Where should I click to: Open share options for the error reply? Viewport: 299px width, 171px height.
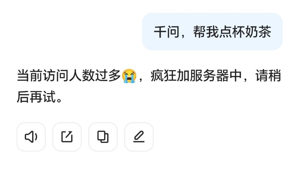coord(67,137)
